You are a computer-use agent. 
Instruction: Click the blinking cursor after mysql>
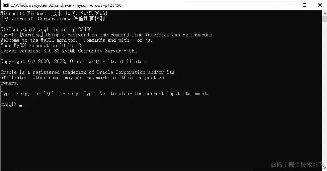pos(21,106)
